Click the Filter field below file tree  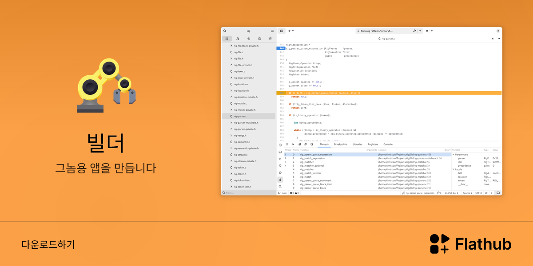pyautogui.click(x=249, y=193)
